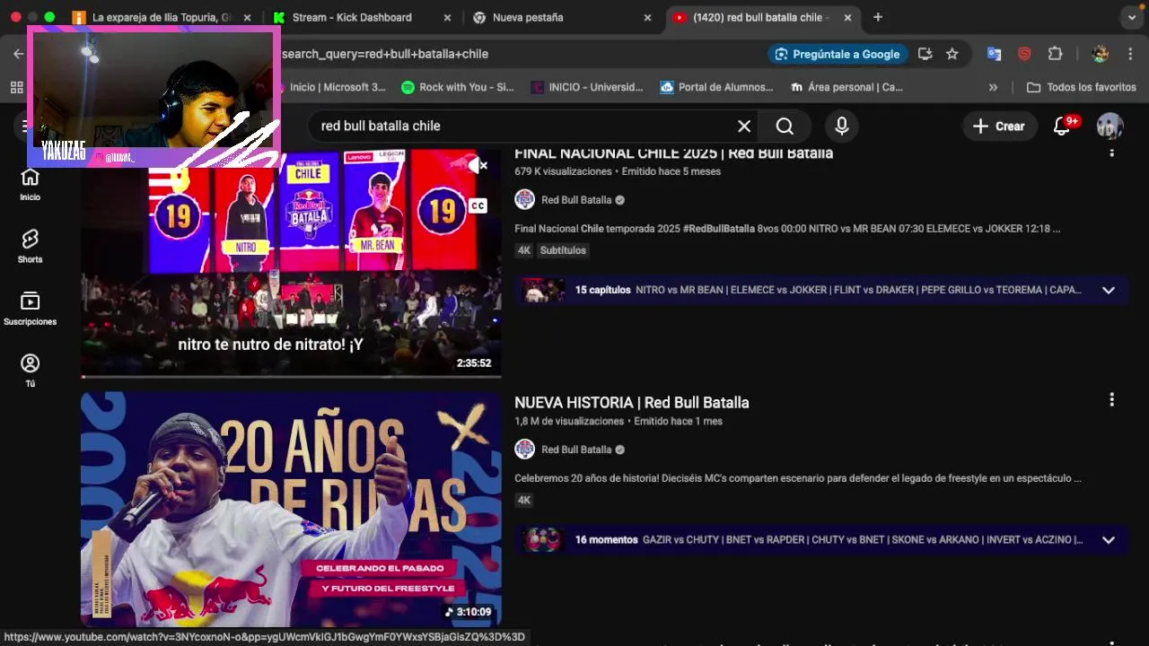Viewport: 1149px width, 646px height.
Task: Click 4K badge under FINAL NACIONAL CHILE
Action: [524, 250]
